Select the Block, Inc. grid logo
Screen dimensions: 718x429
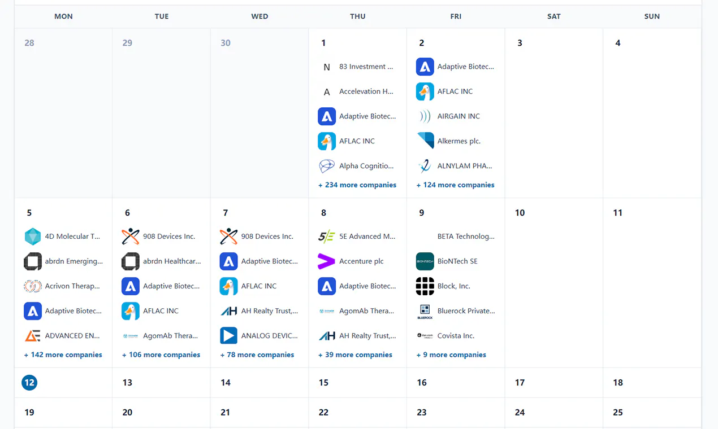(x=425, y=286)
